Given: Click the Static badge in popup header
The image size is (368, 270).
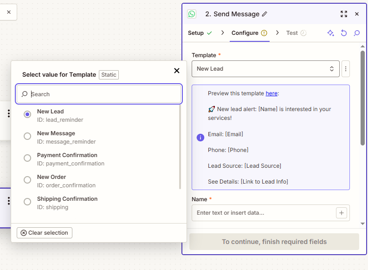Looking at the screenshot, I should tap(109, 75).
